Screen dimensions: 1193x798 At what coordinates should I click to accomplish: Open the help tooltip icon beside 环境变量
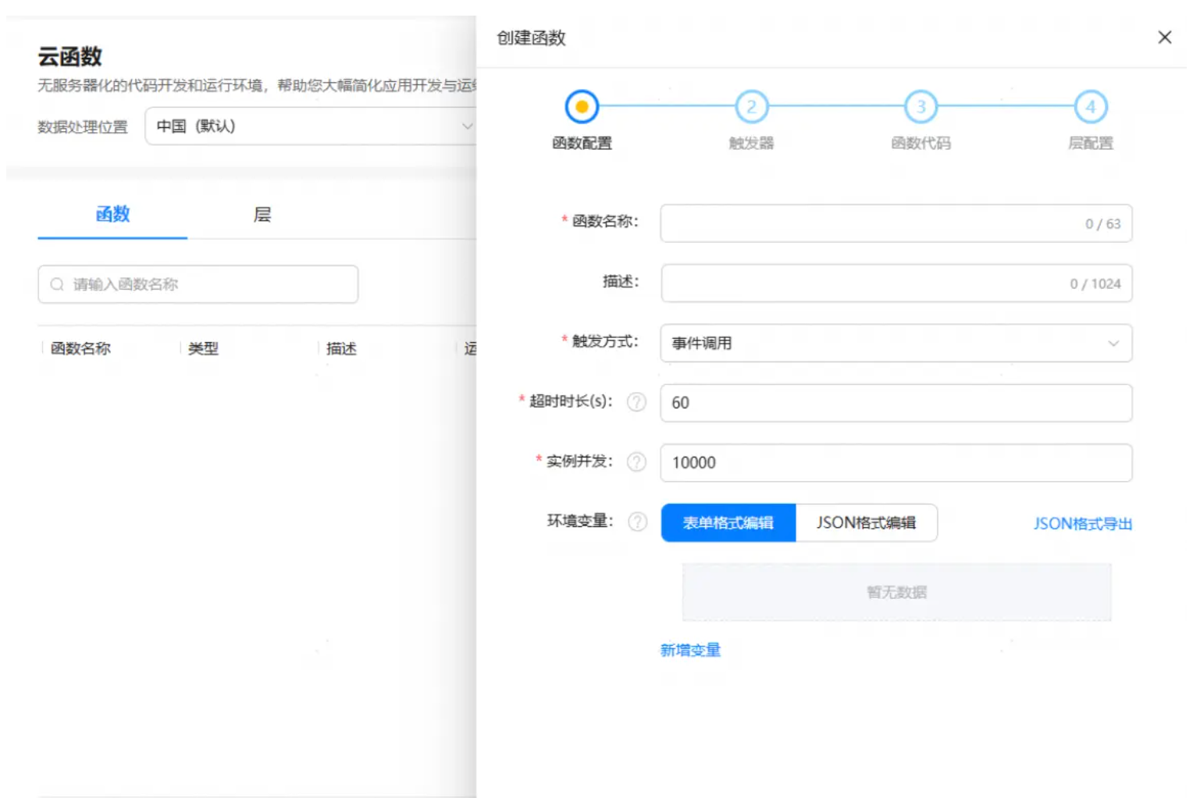click(637, 522)
